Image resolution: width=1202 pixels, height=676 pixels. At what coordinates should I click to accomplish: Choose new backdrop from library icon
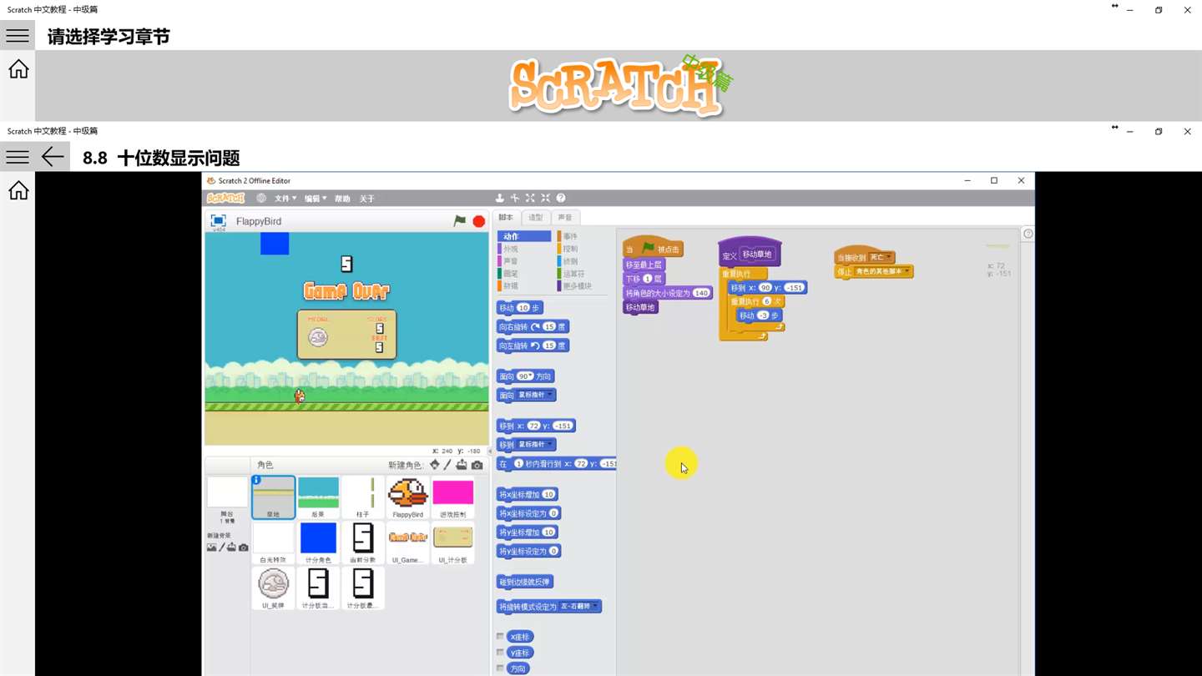212,547
